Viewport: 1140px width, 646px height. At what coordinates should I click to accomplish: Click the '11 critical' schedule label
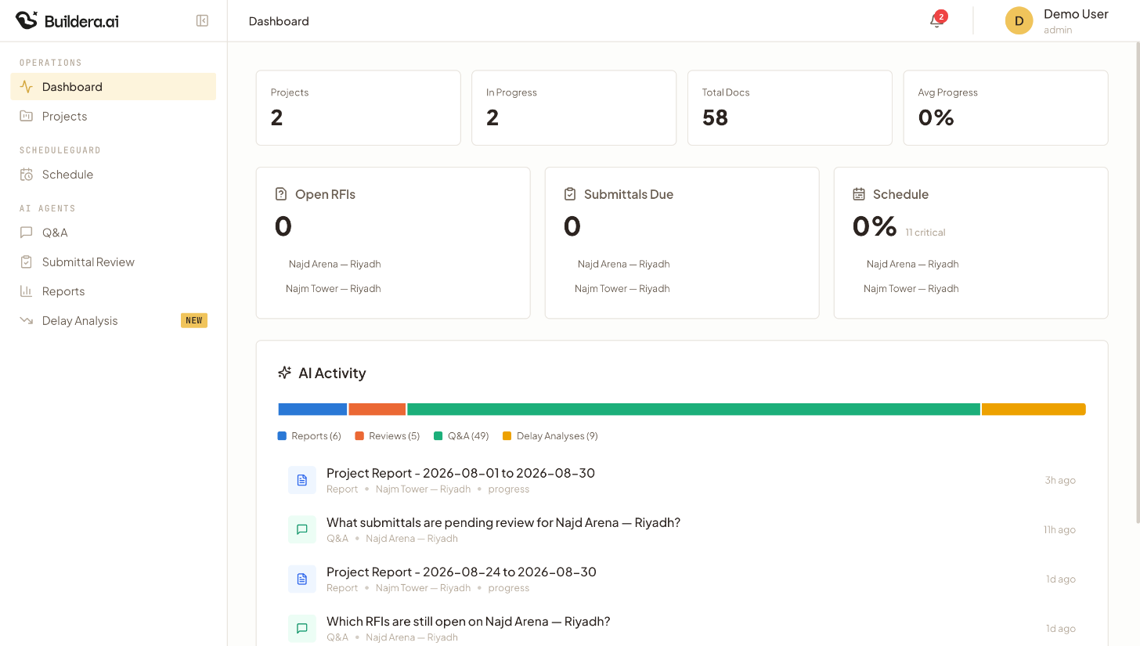coord(925,233)
